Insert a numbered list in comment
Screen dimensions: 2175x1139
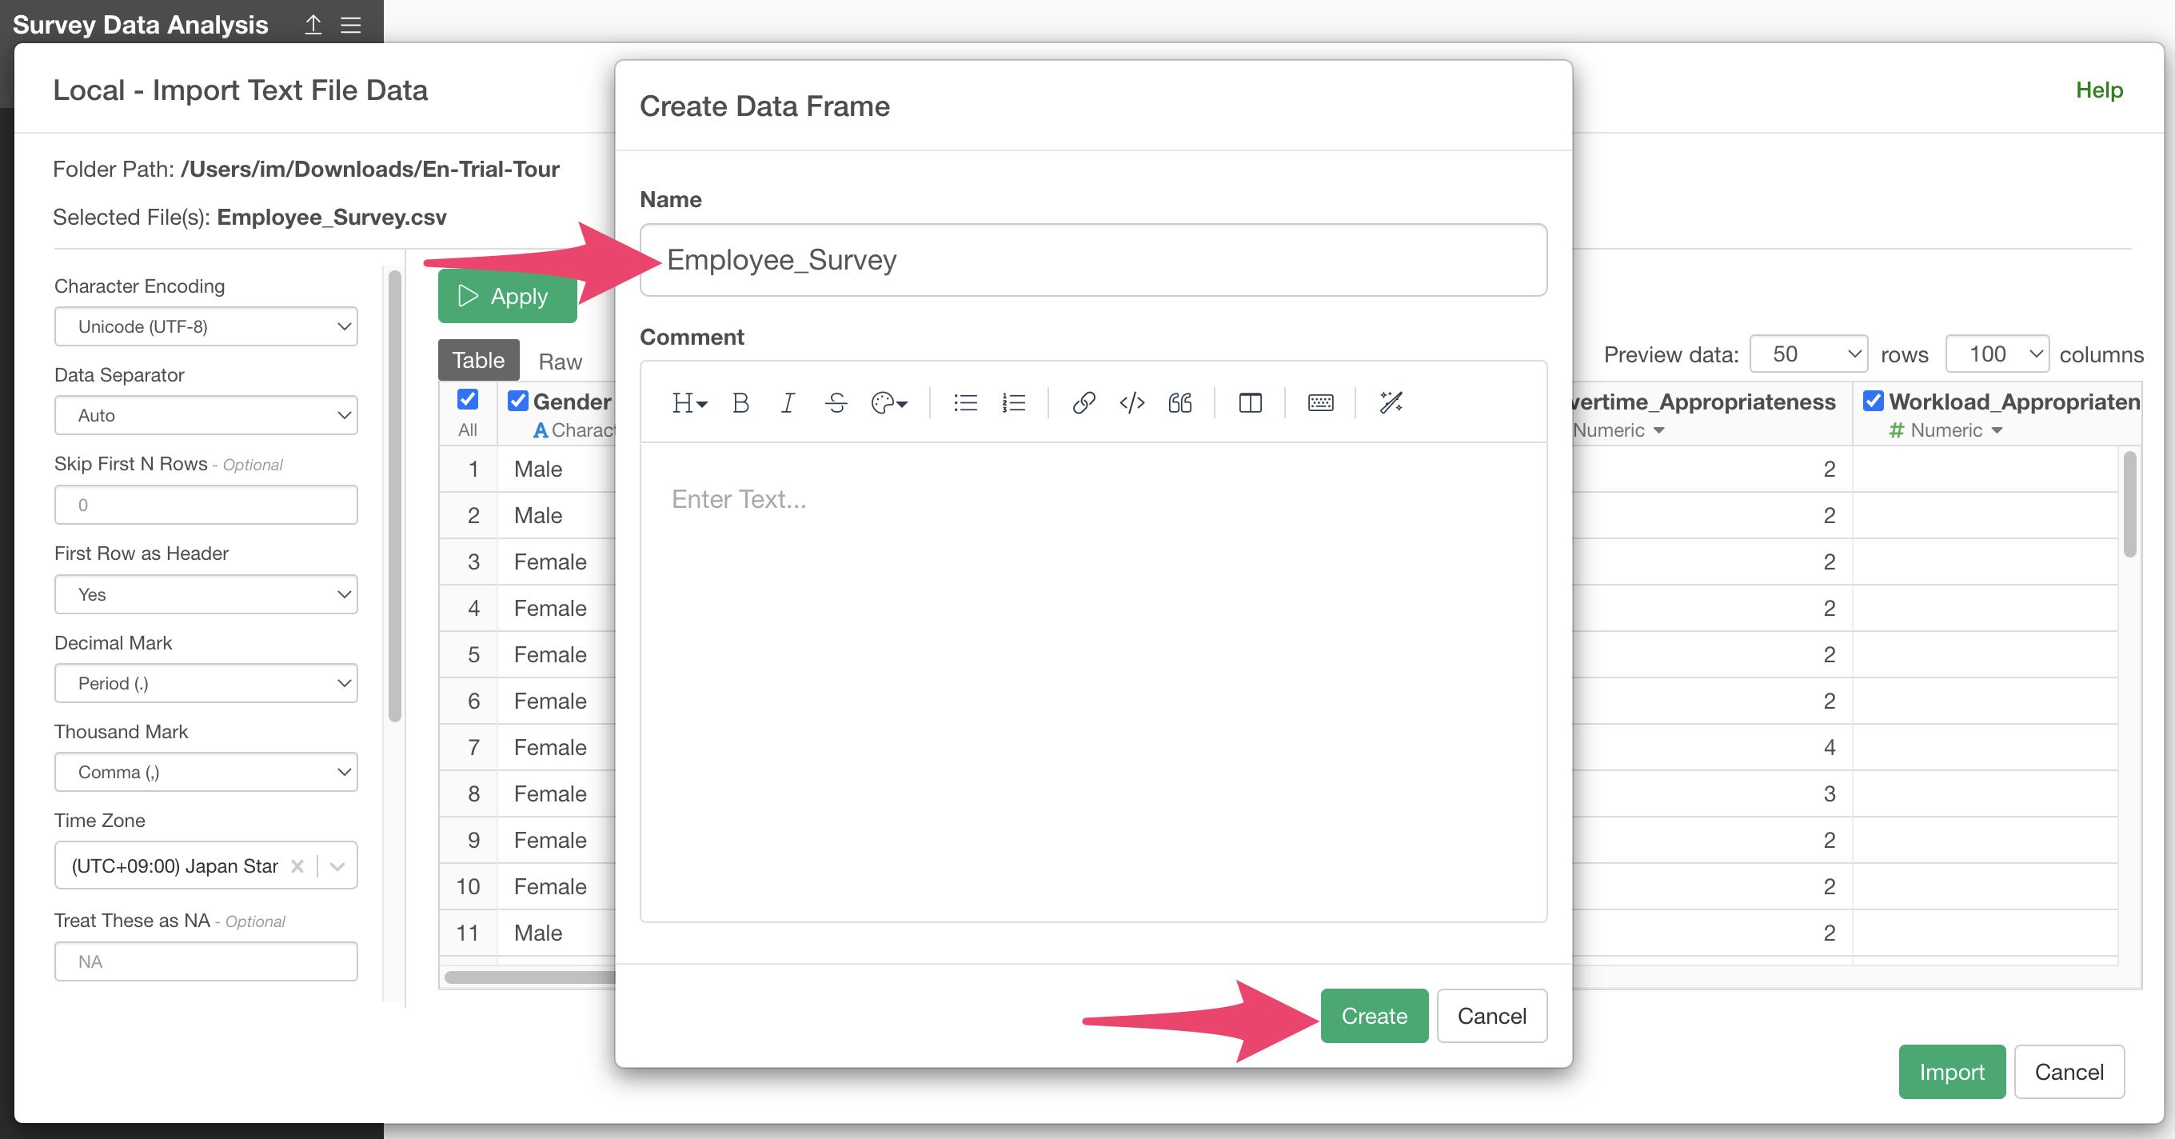[1013, 404]
